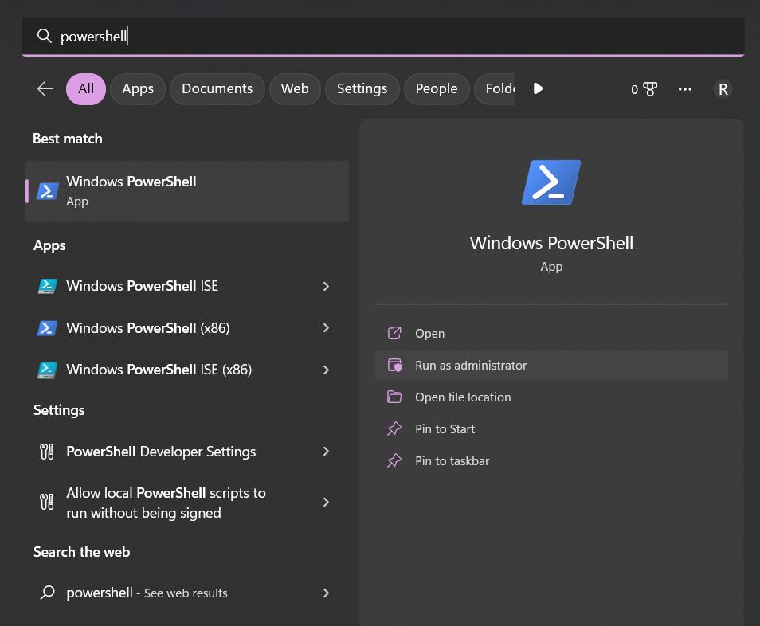
Task: Expand Windows PowerShell ISE options chevron
Action: pyautogui.click(x=326, y=286)
